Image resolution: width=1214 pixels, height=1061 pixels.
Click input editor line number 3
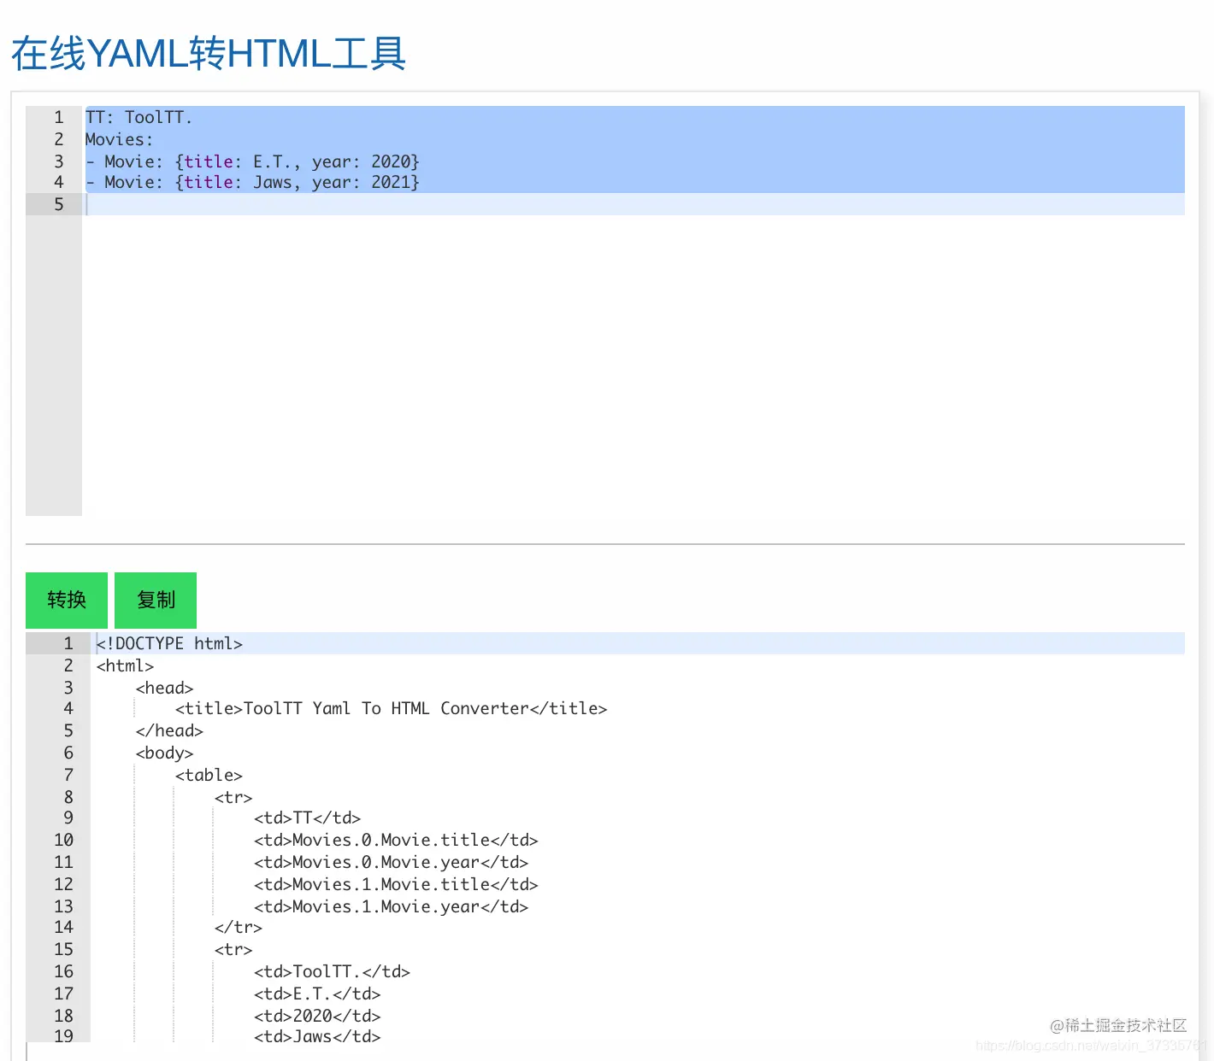[59, 161]
